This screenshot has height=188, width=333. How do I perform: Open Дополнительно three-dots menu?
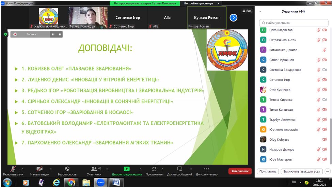pos(206,171)
